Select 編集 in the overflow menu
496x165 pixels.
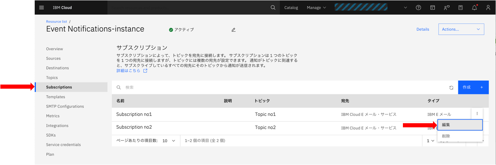pyautogui.click(x=460, y=125)
